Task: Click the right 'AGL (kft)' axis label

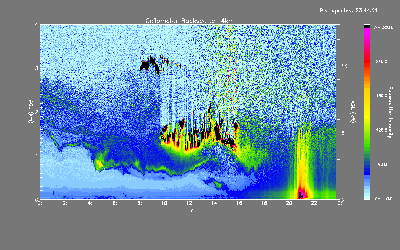Action: pyautogui.click(x=353, y=112)
